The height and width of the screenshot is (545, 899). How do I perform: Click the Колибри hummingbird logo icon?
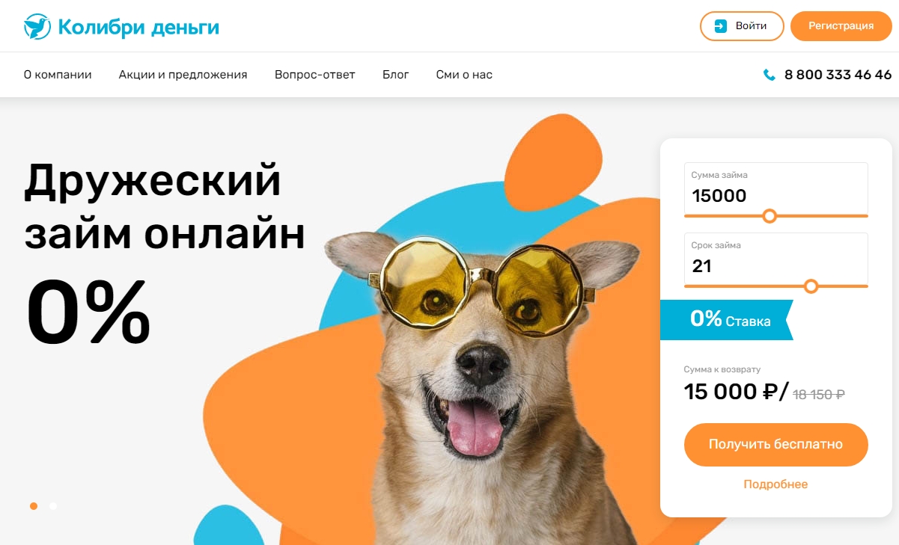(36, 27)
